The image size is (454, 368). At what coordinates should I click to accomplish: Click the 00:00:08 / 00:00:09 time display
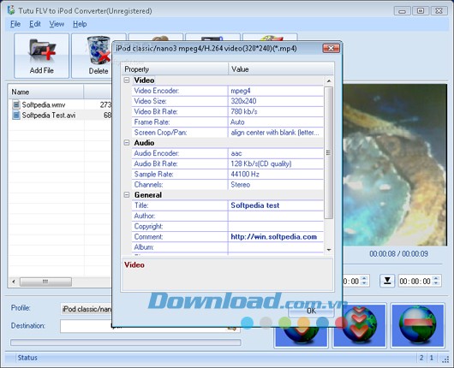click(x=398, y=253)
